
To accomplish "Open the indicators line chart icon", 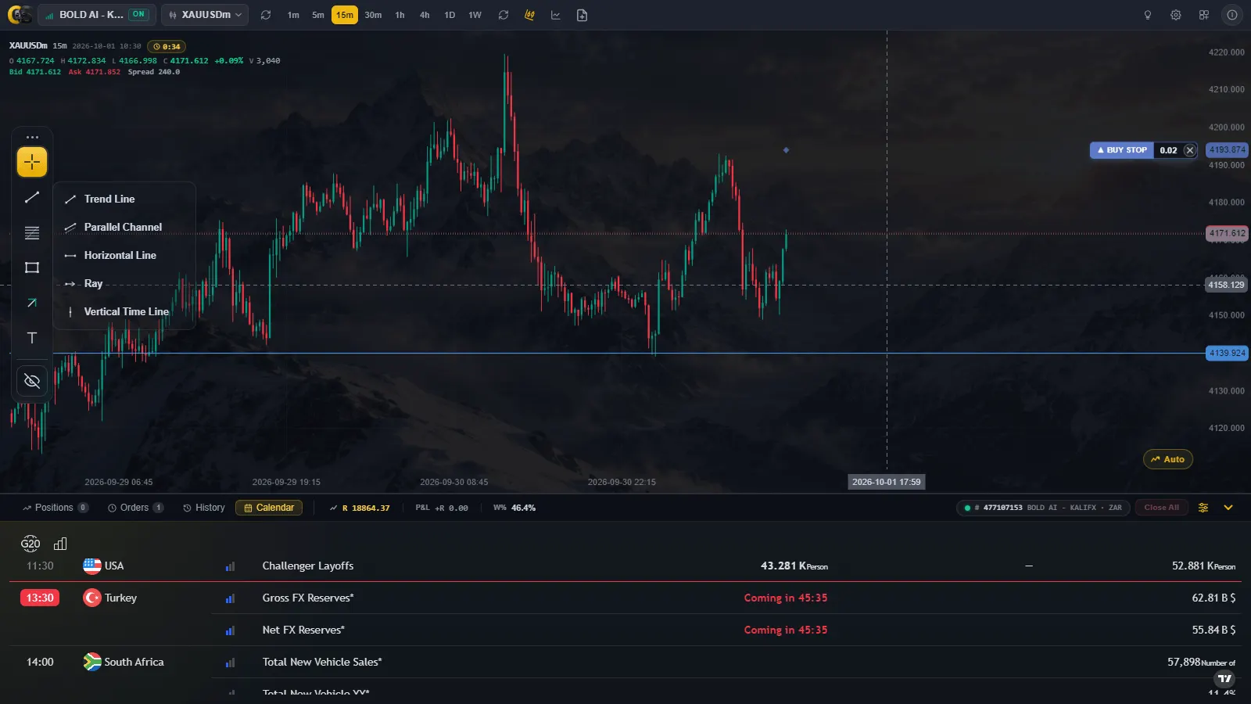I will click(x=556, y=15).
